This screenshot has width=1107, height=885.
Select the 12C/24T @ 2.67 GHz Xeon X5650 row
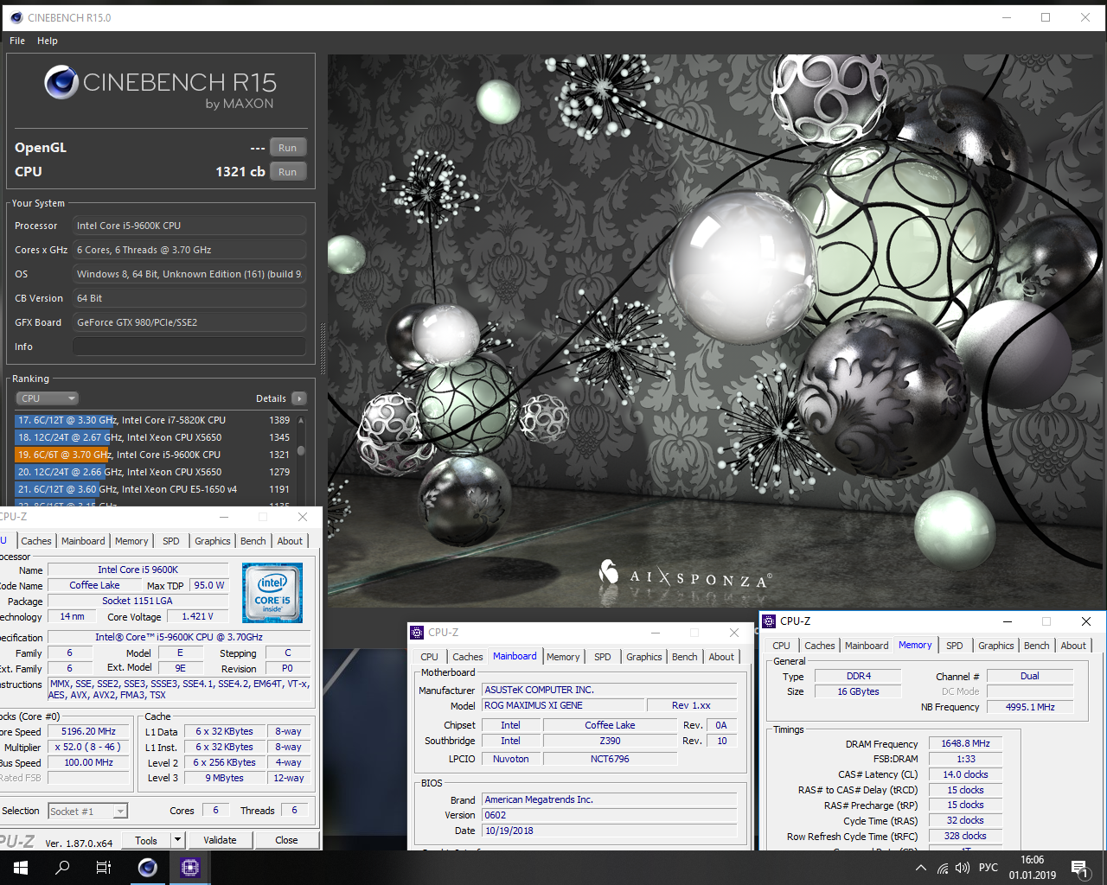154,437
